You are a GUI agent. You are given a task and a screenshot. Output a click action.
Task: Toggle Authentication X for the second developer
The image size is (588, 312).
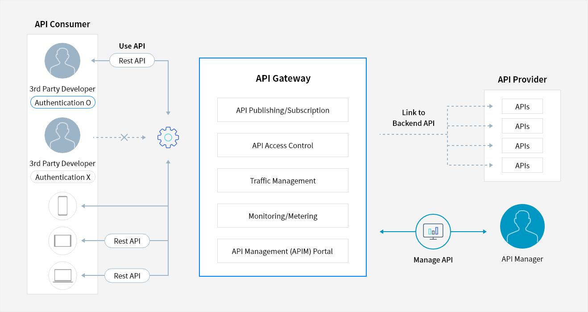point(62,177)
